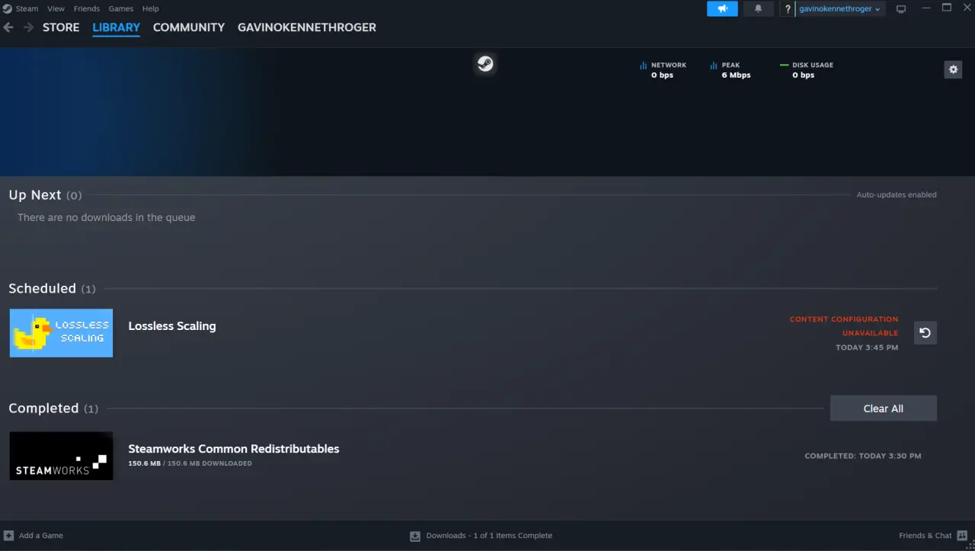This screenshot has height=551, width=975.
Task: Switch to the COMMUNITY tab
Action: (189, 27)
